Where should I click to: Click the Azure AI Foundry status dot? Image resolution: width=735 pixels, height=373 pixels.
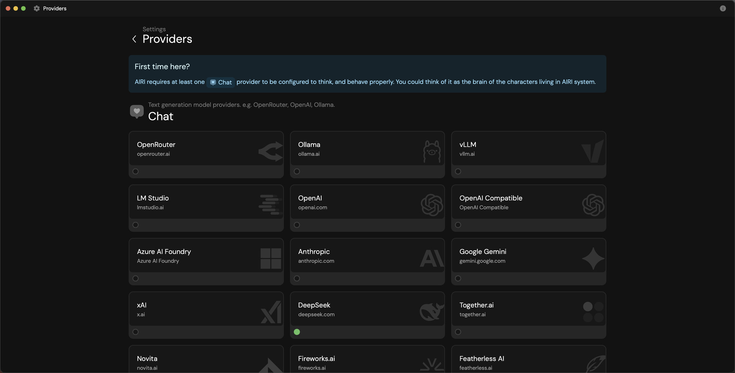[x=136, y=279]
